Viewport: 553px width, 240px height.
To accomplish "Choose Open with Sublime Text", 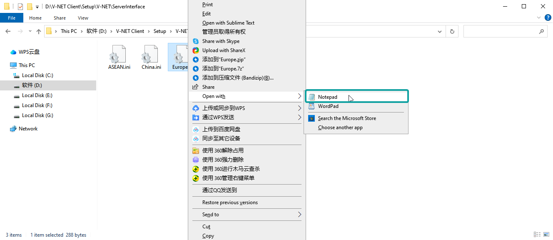I will pyautogui.click(x=228, y=23).
